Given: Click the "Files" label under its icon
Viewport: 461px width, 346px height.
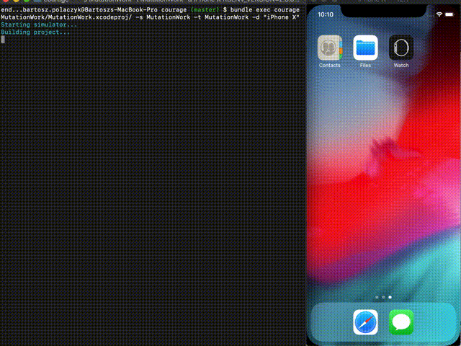Looking at the screenshot, I should coord(365,66).
